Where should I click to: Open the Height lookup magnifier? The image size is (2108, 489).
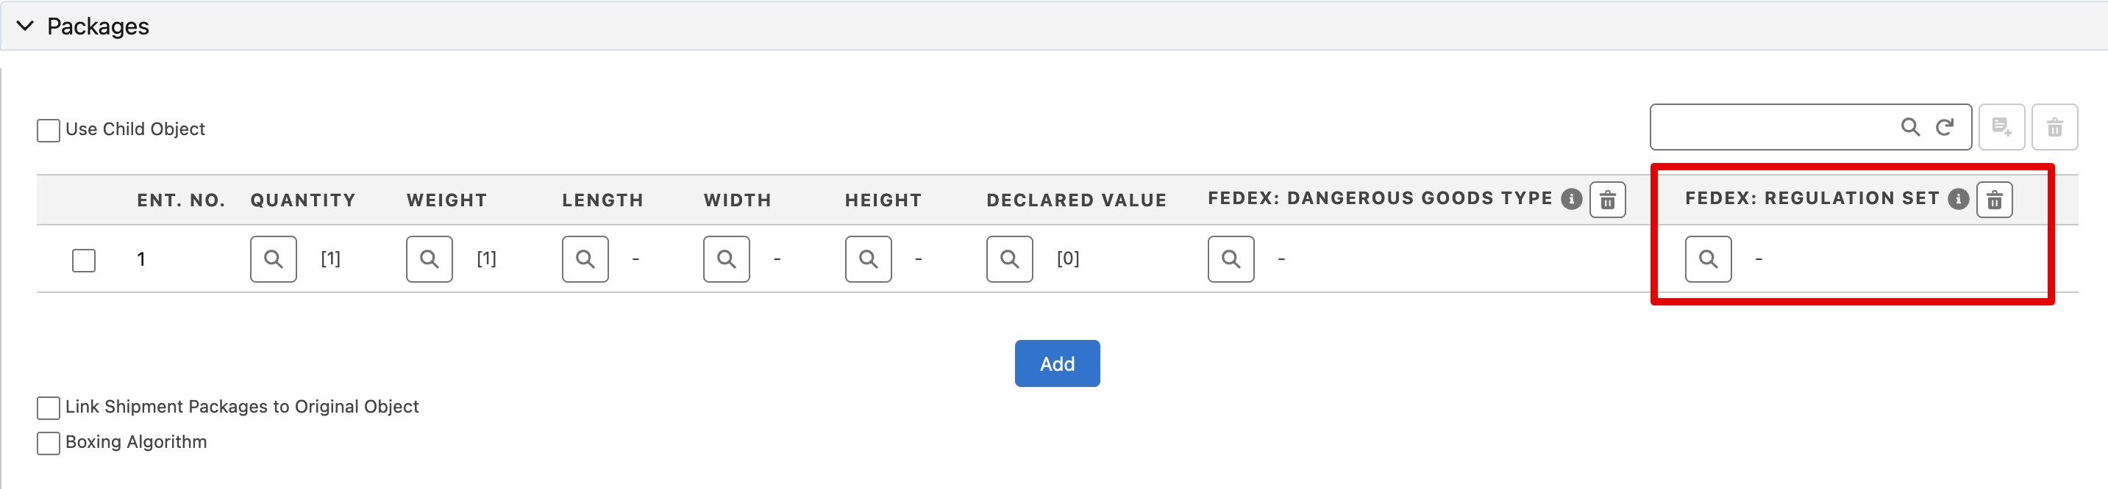[x=868, y=258]
